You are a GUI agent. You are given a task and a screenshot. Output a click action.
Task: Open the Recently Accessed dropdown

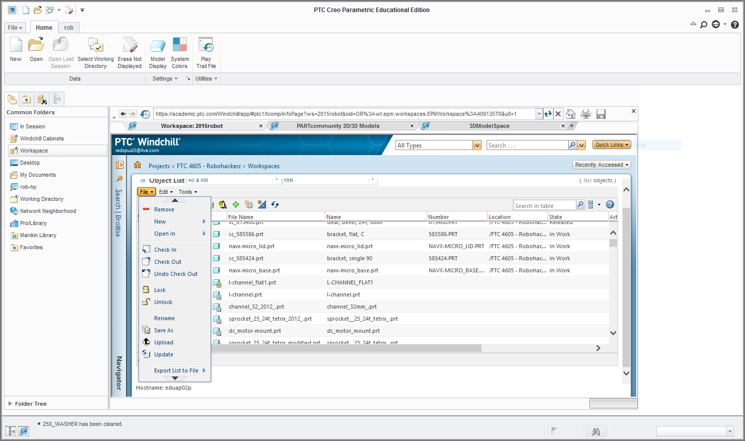602,165
